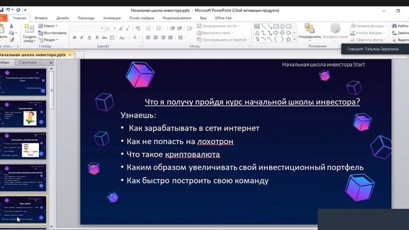Close the Начальная школа инвестора.pptx document tab
Image resolution: width=409 pixels, height=230 pixels.
point(70,55)
